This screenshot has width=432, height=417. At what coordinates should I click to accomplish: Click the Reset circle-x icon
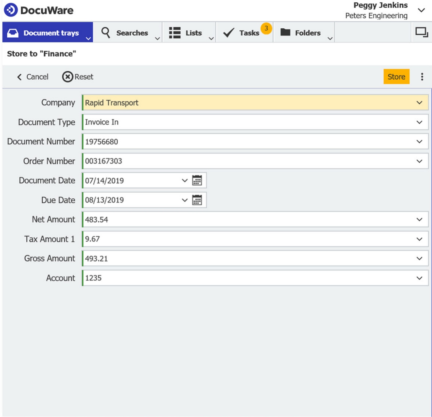67,77
